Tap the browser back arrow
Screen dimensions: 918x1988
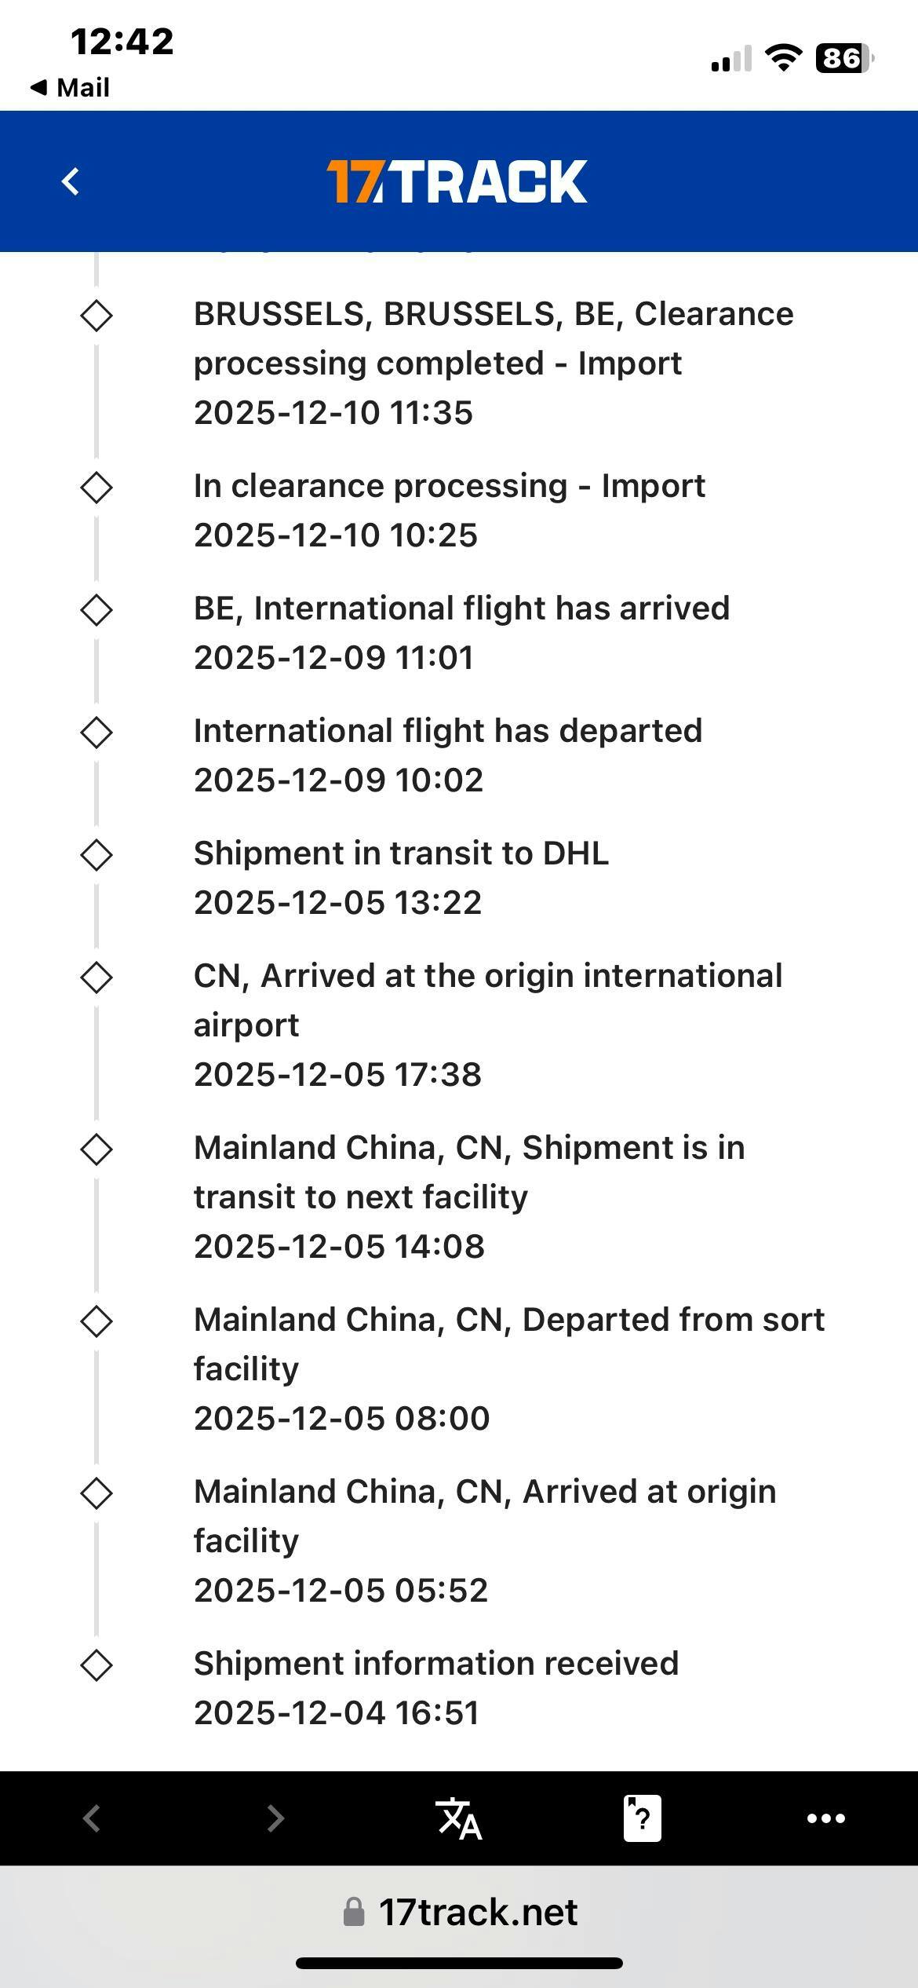[92, 1818]
